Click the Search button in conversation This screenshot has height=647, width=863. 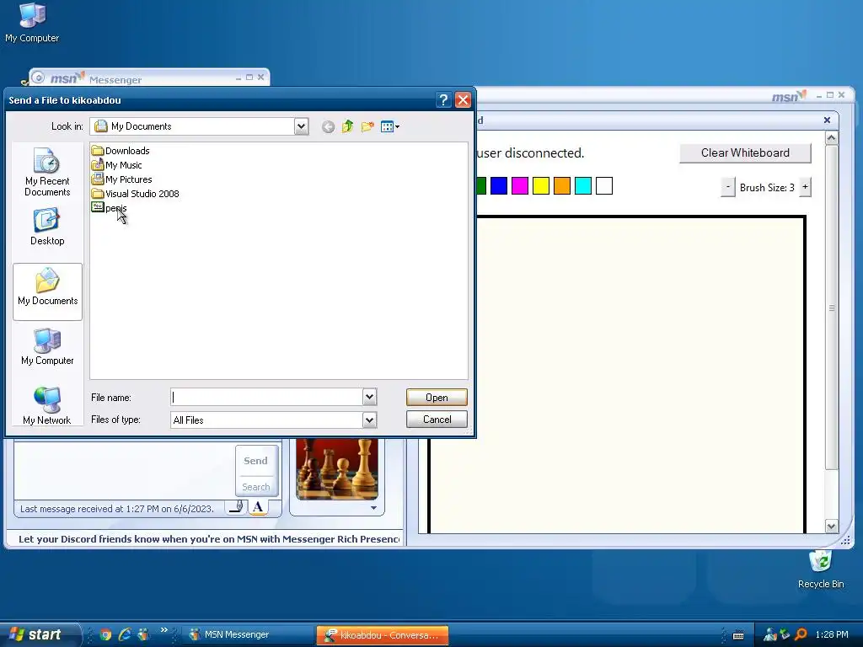point(256,487)
